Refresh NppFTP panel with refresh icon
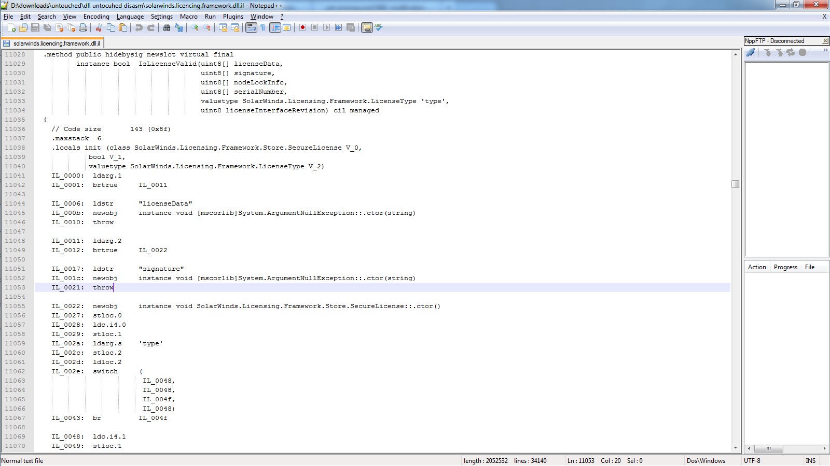This screenshot has height=466, width=830. (x=791, y=52)
